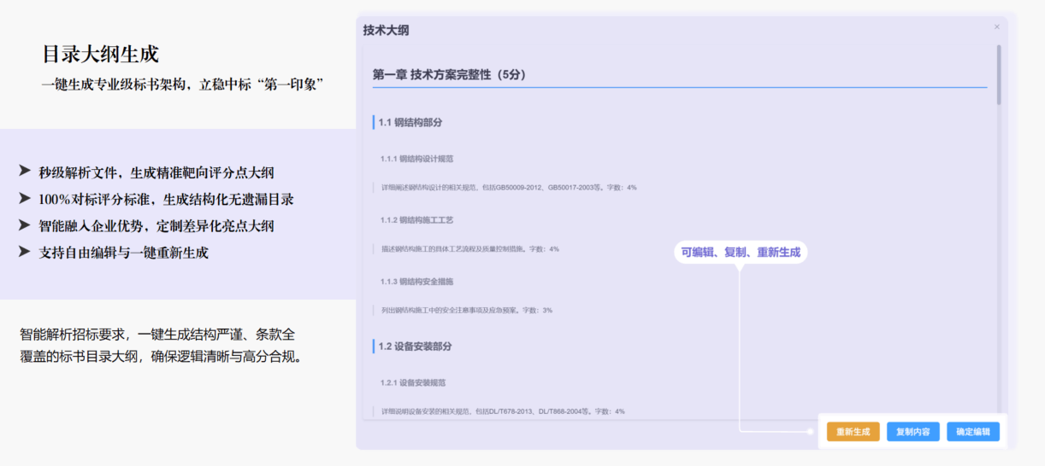The image size is (1045, 466).
Task: Click the description mentioning GB50009-2012
Action: pos(509,188)
